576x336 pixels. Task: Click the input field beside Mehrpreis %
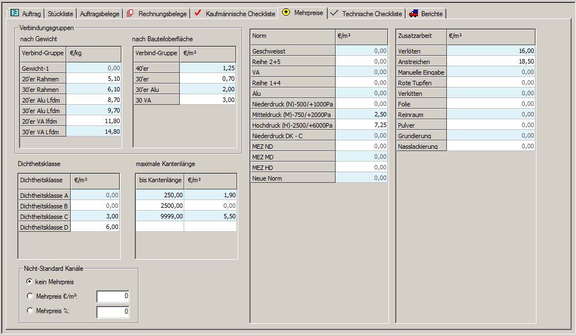112,311
